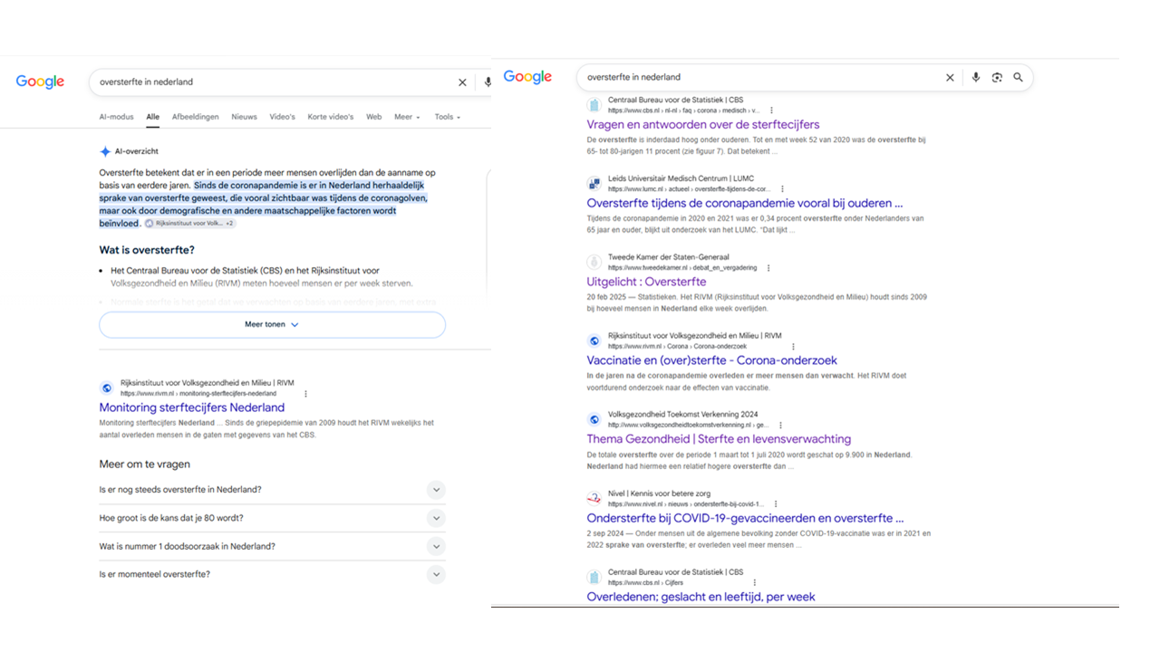The image size is (1160, 652).
Task: Focus the right window search input
Action: coord(761,78)
